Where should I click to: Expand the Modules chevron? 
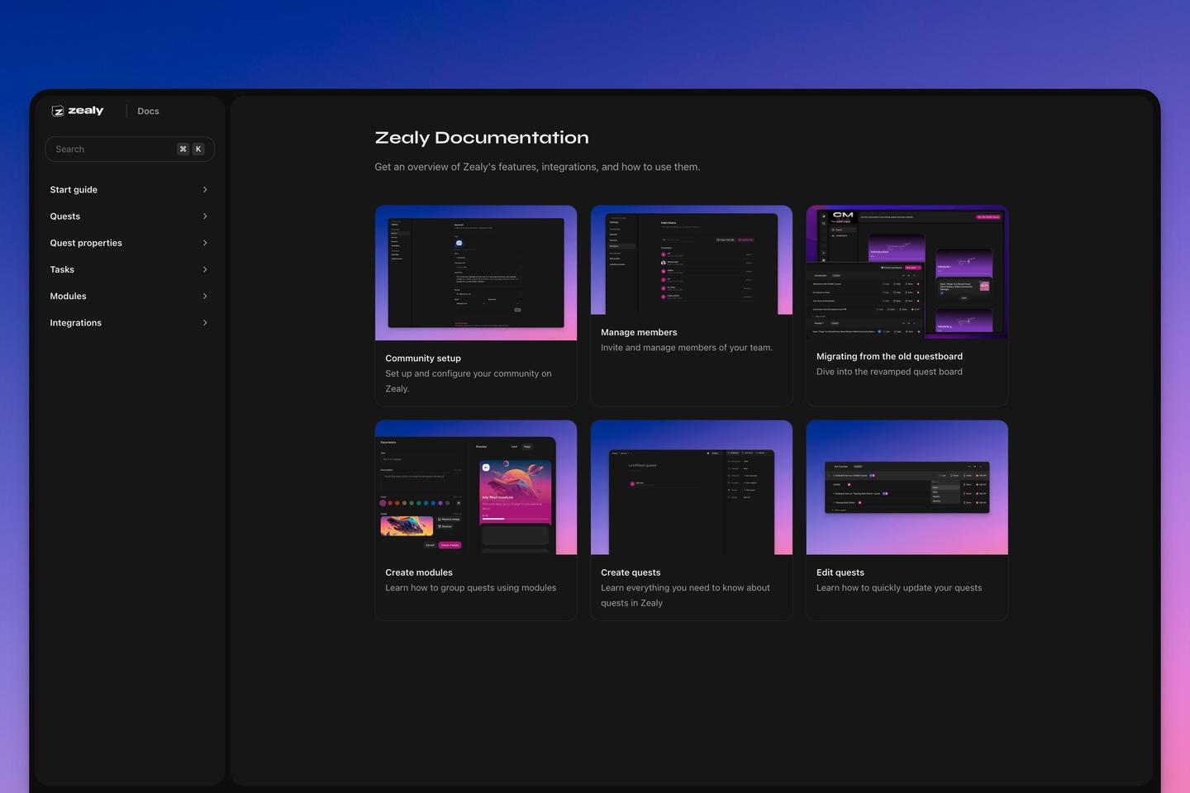[205, 296]
